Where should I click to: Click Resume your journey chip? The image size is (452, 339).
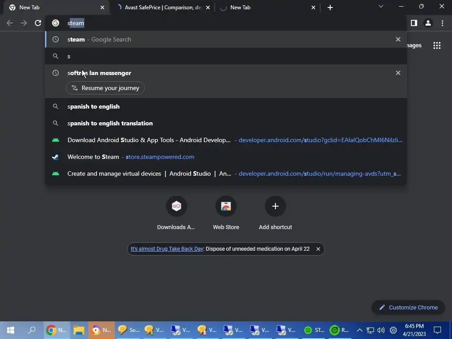[x=105, y=88]
